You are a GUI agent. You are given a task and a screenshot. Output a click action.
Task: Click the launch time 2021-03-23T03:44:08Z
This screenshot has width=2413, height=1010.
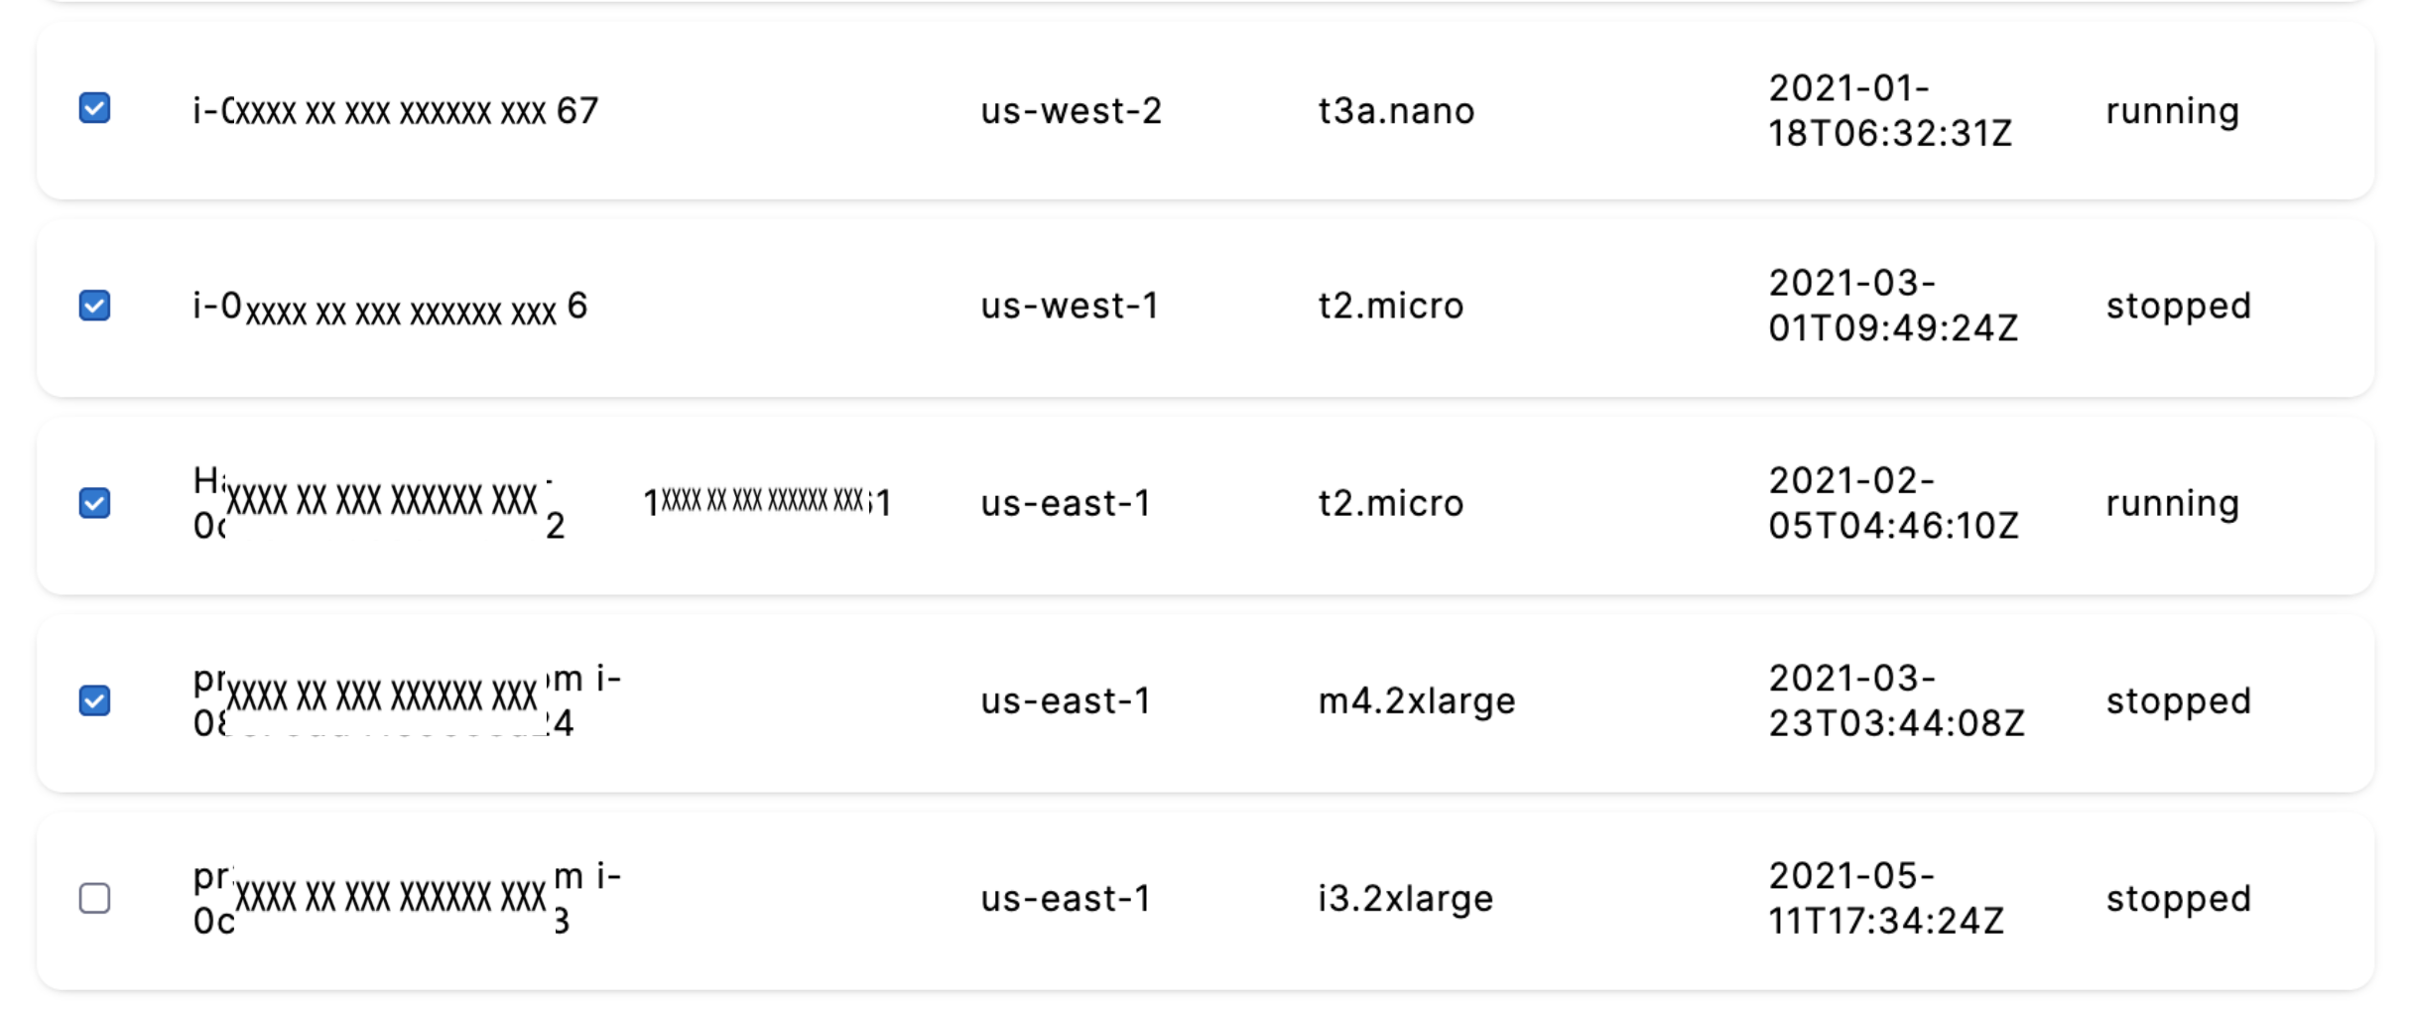click(x=1896, y=700)
